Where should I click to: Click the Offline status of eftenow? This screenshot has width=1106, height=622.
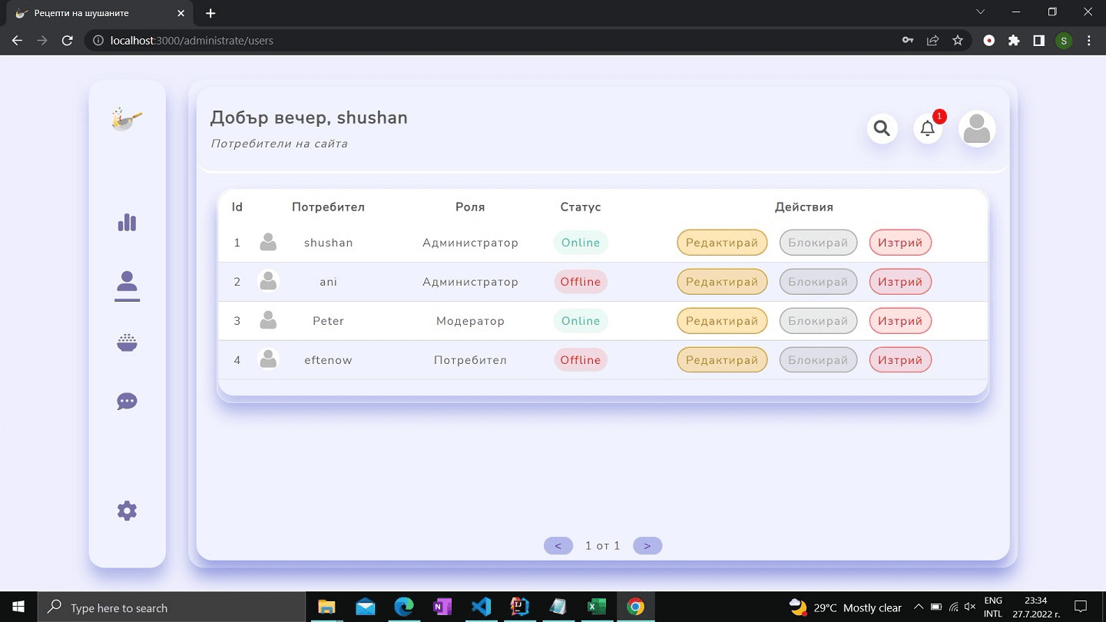[x=581, y=360]
